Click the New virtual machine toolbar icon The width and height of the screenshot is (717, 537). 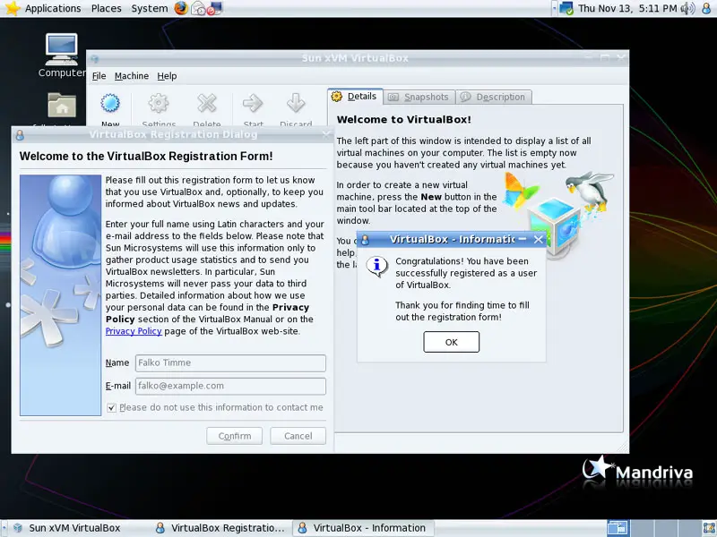pyautogui.click(x=110, y=104)
